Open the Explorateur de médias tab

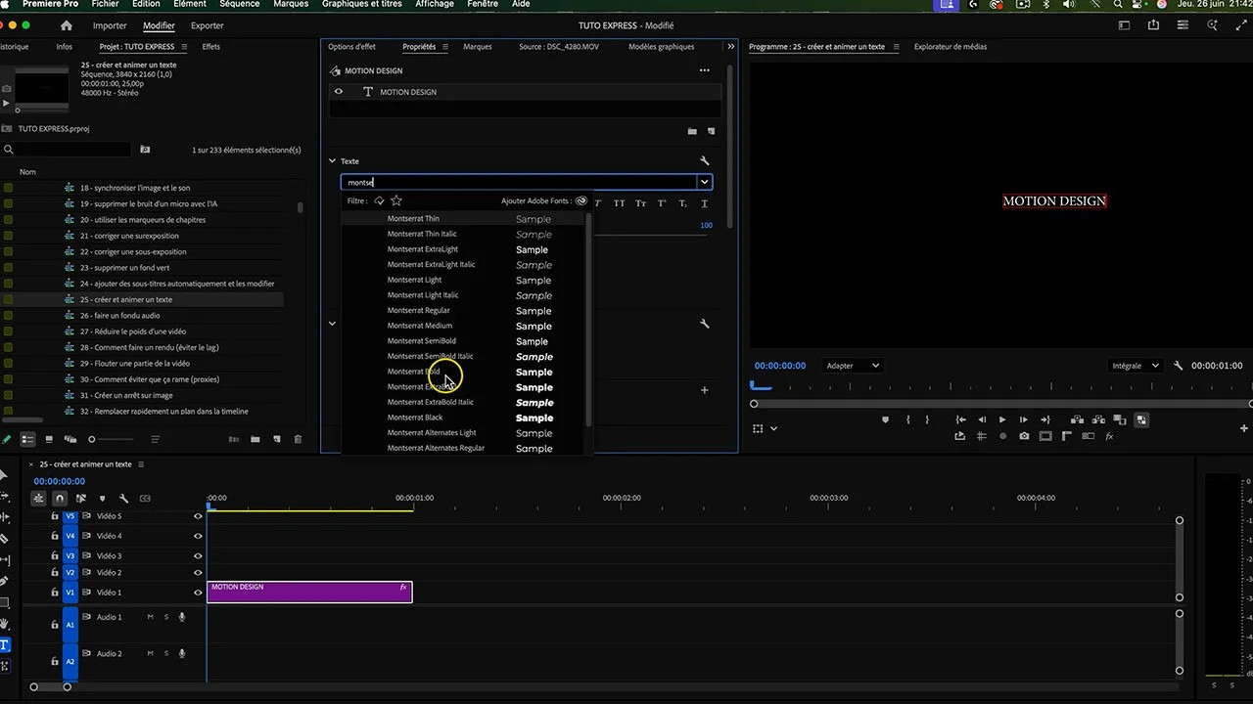click(x=951, y=47)
